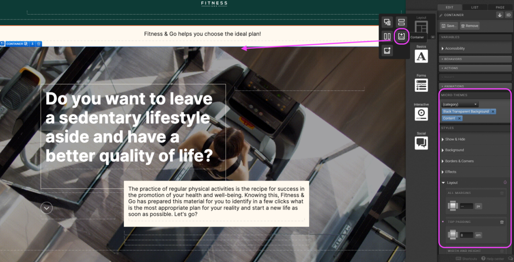Expand the Accessibility section
Viewport: 514px width, 262px height.
point(455,49)
